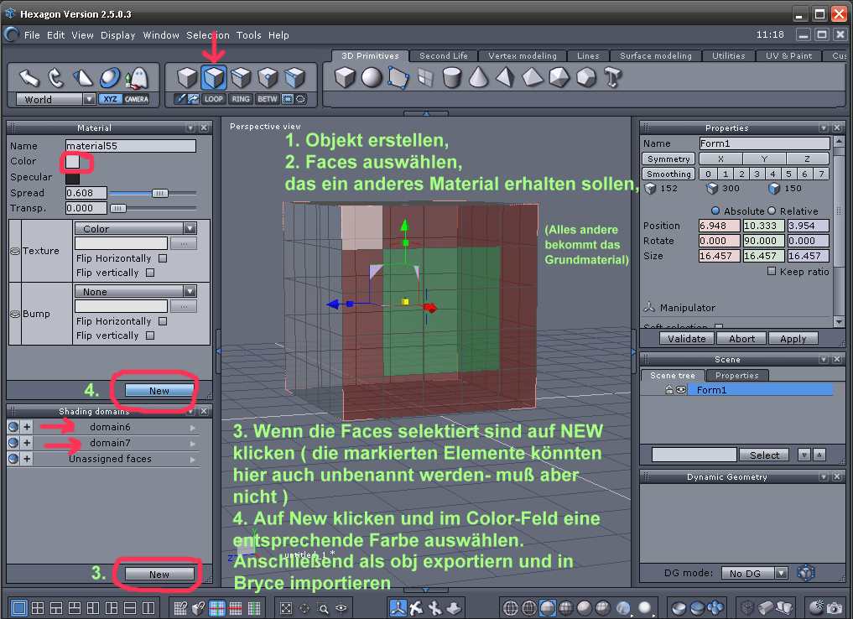Activate the universal manipulator sphere-ring tool

pyautogui.click(x=111, y=78)
